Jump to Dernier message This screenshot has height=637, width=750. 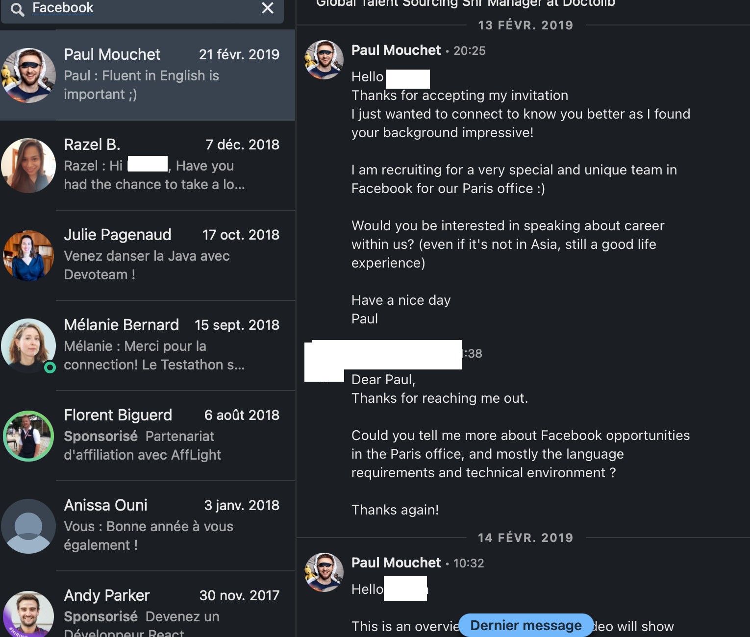coord(525,625)
